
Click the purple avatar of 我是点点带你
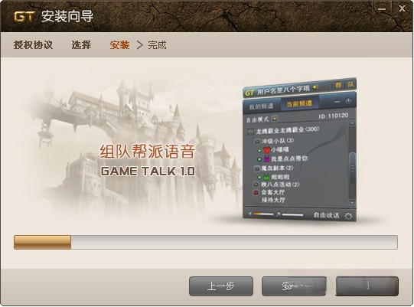click(x=266, y=158)
